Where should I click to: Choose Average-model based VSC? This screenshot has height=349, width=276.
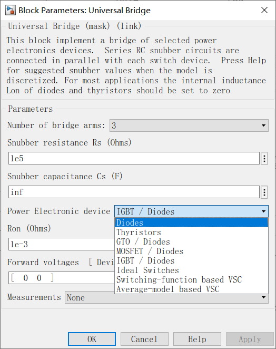[x=191, y=289]
